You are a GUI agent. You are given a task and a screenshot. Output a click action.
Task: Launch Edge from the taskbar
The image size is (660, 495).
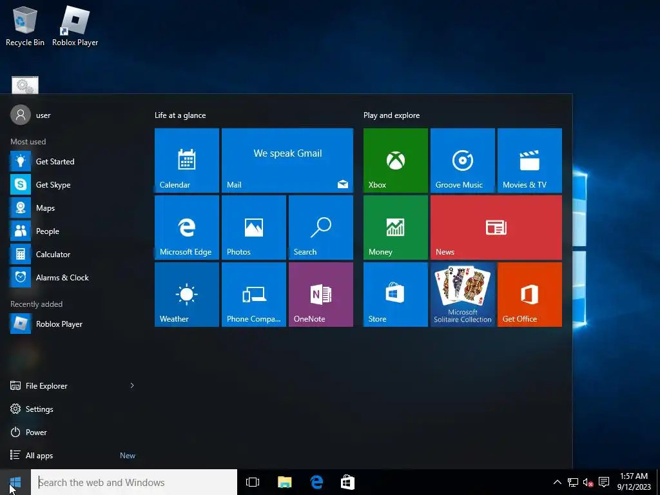pos(316,482)
